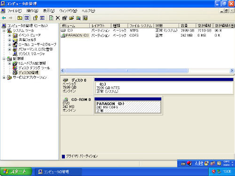Image resolution: width=235 pixels, height=176 pixels.
Task: Click the 共有フォルダ tree icon
Action: point(15,40)
